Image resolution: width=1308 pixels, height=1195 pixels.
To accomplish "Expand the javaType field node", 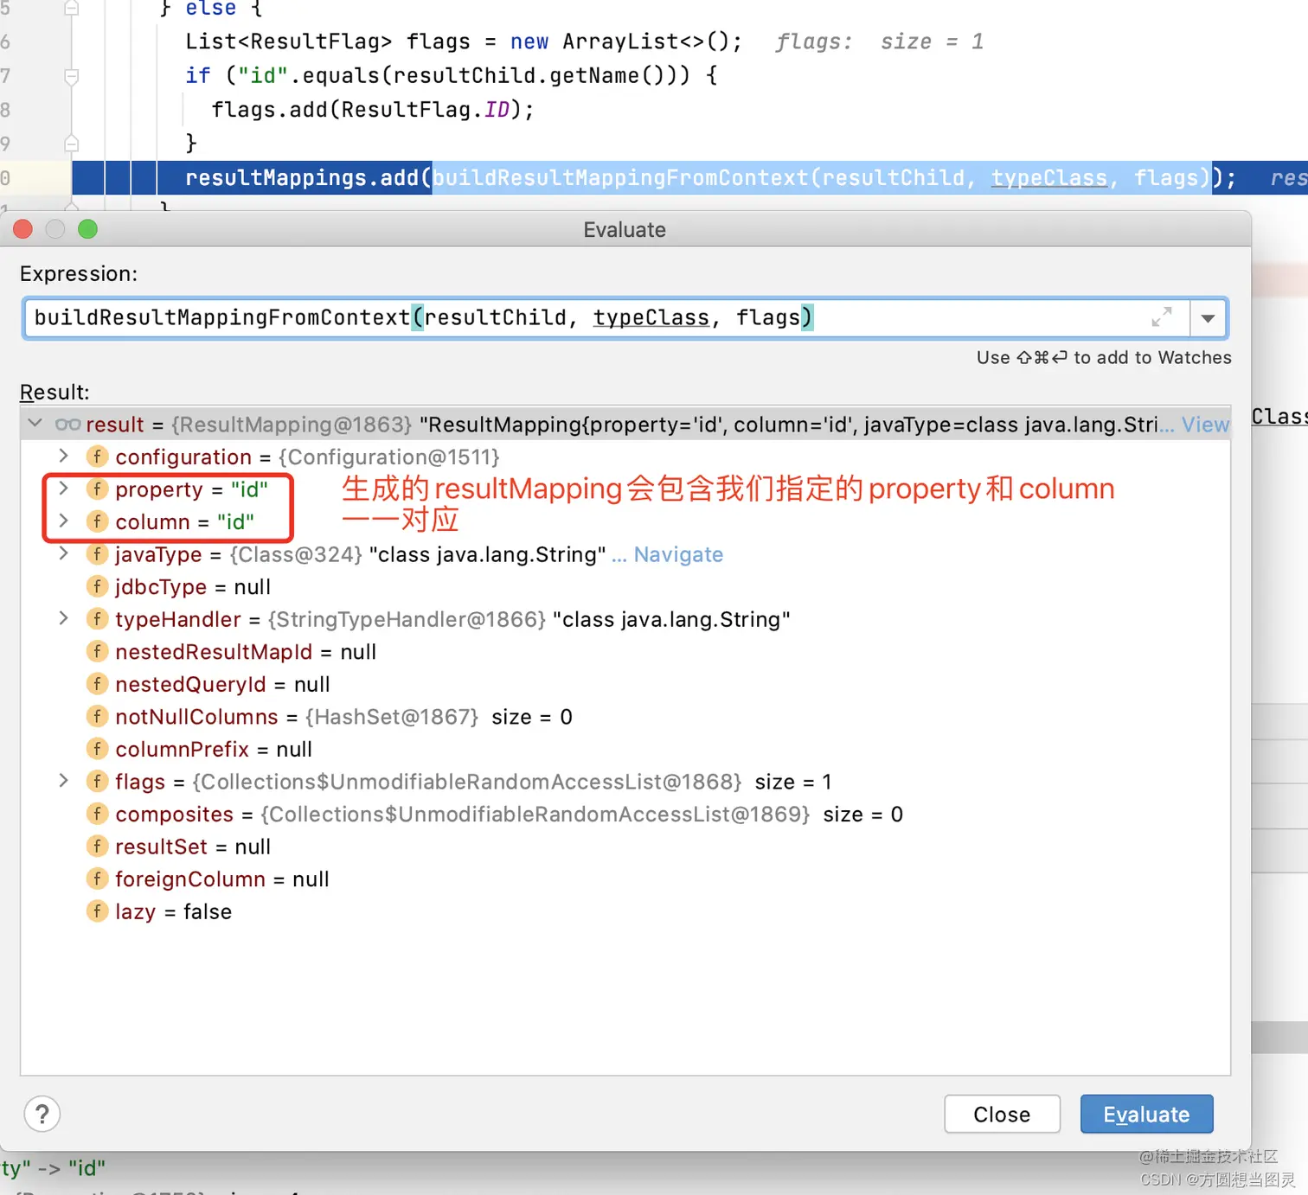I will pyautogui.click(x=63, y=553).
